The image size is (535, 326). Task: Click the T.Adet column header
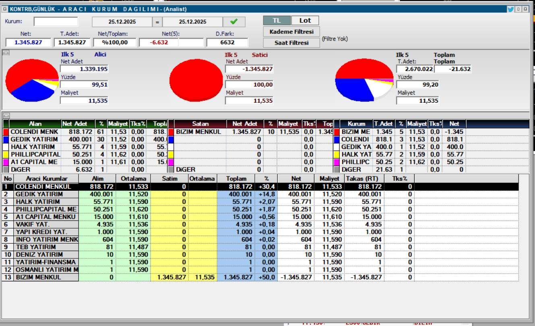(383, 124)
